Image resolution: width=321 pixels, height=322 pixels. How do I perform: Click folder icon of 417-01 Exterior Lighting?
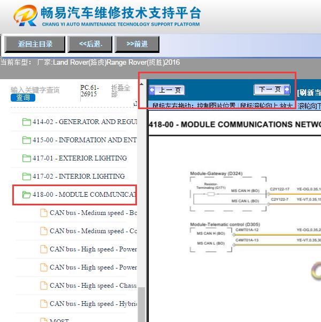pos(27,158)
